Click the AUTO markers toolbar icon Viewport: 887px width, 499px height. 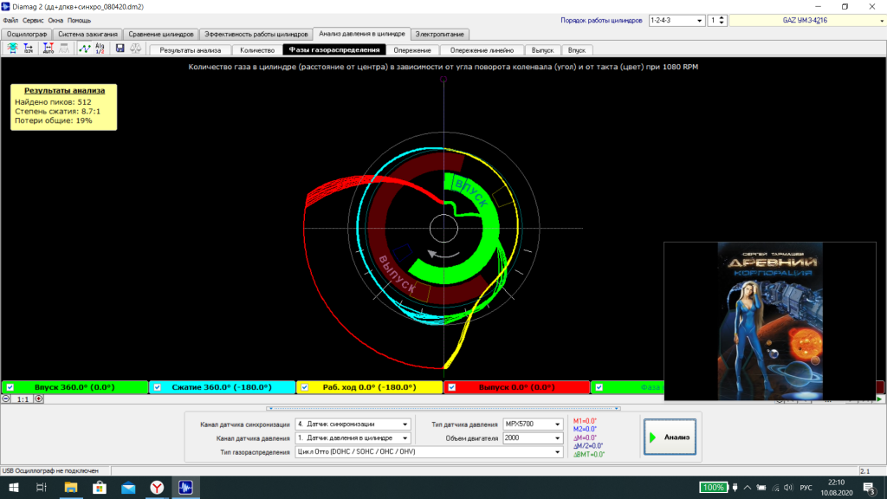pos(49,49)
